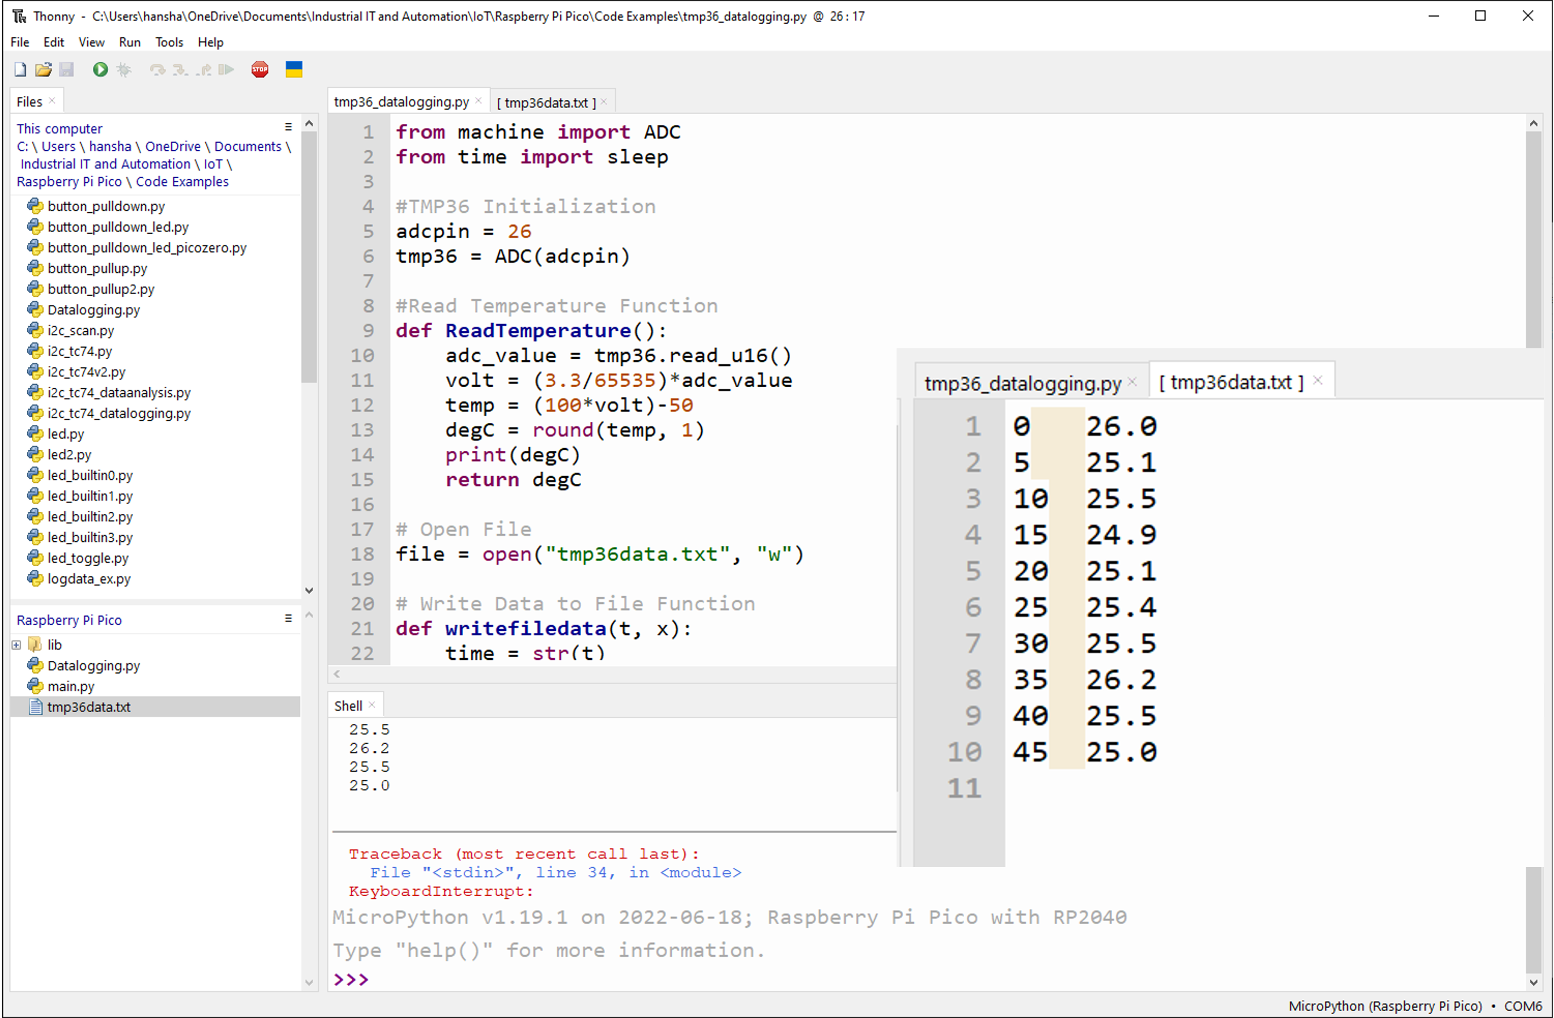Screen dimensions: 1554x1018
Task: Navigate to Documents in the path
Action: (247, 146)
